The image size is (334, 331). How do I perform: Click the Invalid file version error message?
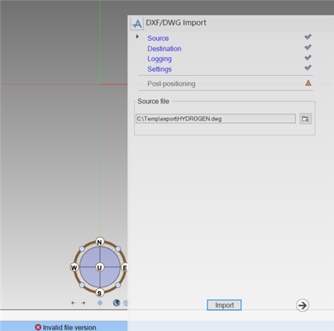pos(65,328)
